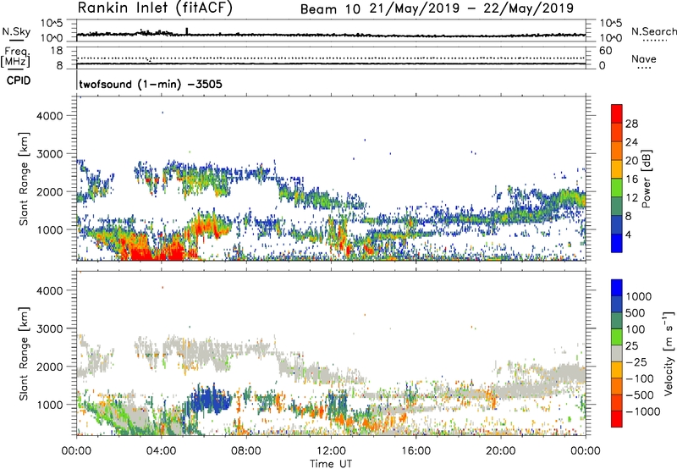Click the '-100' tick on Velocity color bar

(640, 378)
